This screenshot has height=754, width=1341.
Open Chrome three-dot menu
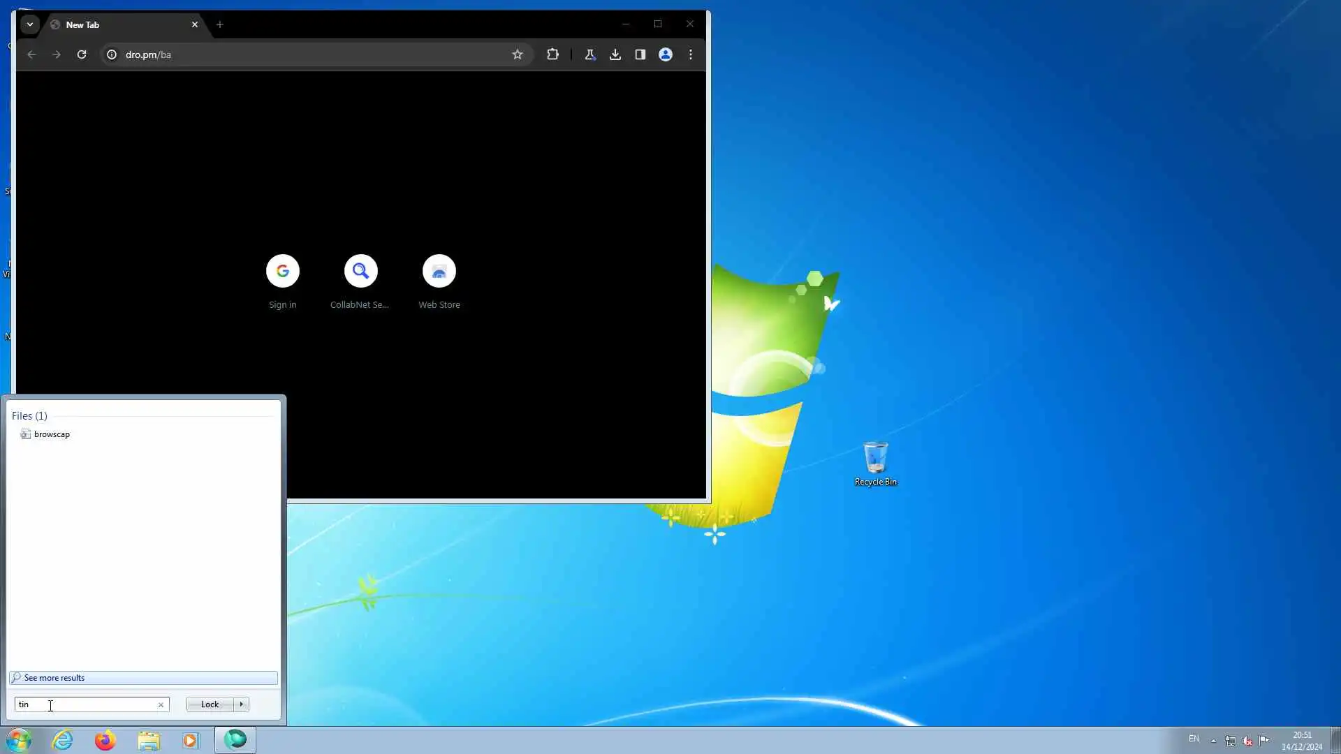click(x=690, y=54)
